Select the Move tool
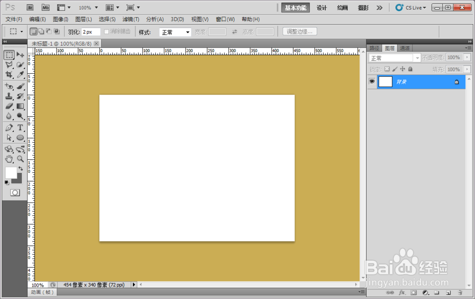475x299 pixels. [x=20, y=55]
